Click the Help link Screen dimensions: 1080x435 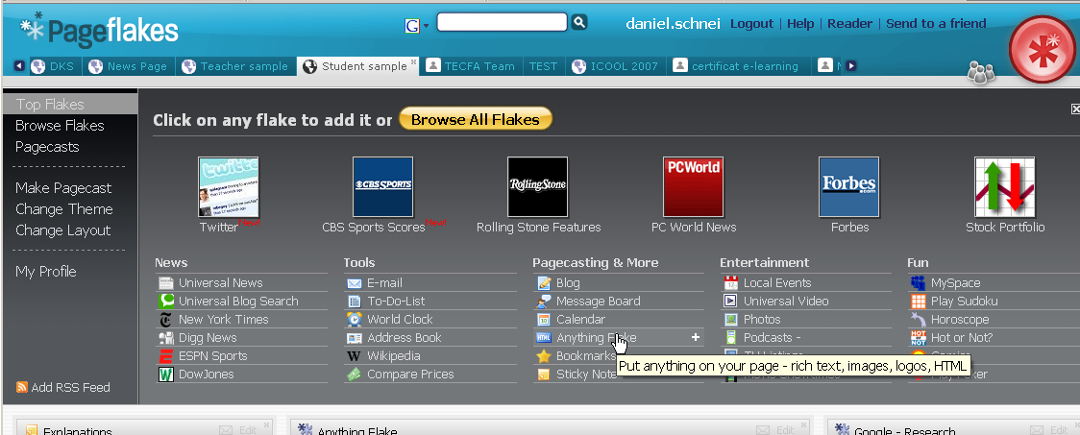(x=800, y=23)
